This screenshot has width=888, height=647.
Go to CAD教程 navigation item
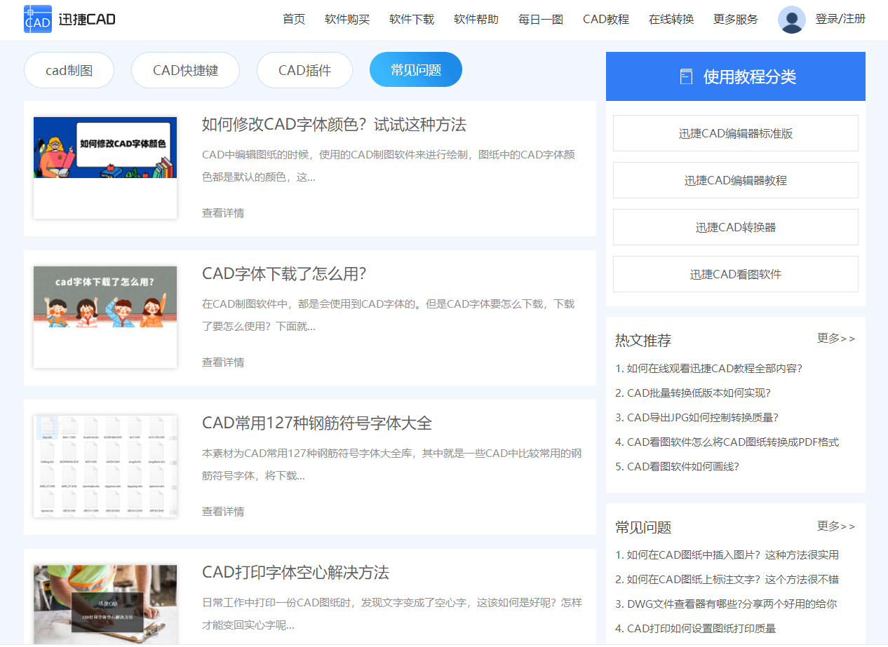(x=605, y=20)
